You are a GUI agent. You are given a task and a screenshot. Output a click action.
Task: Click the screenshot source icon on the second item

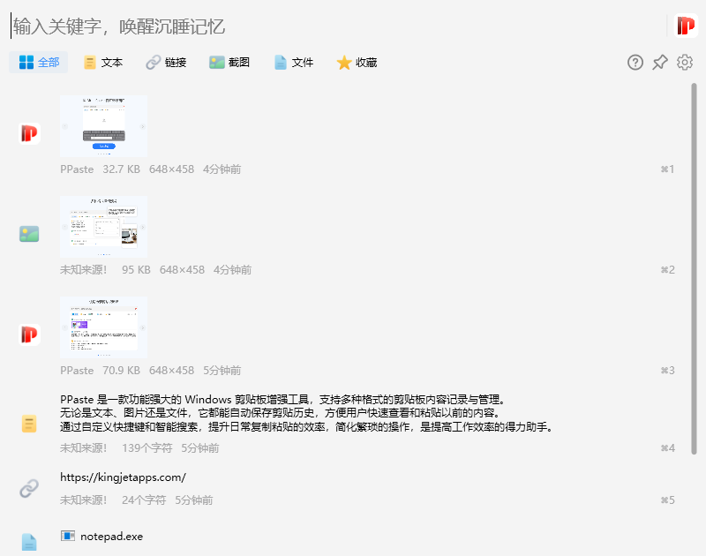[x=27, y=233]
